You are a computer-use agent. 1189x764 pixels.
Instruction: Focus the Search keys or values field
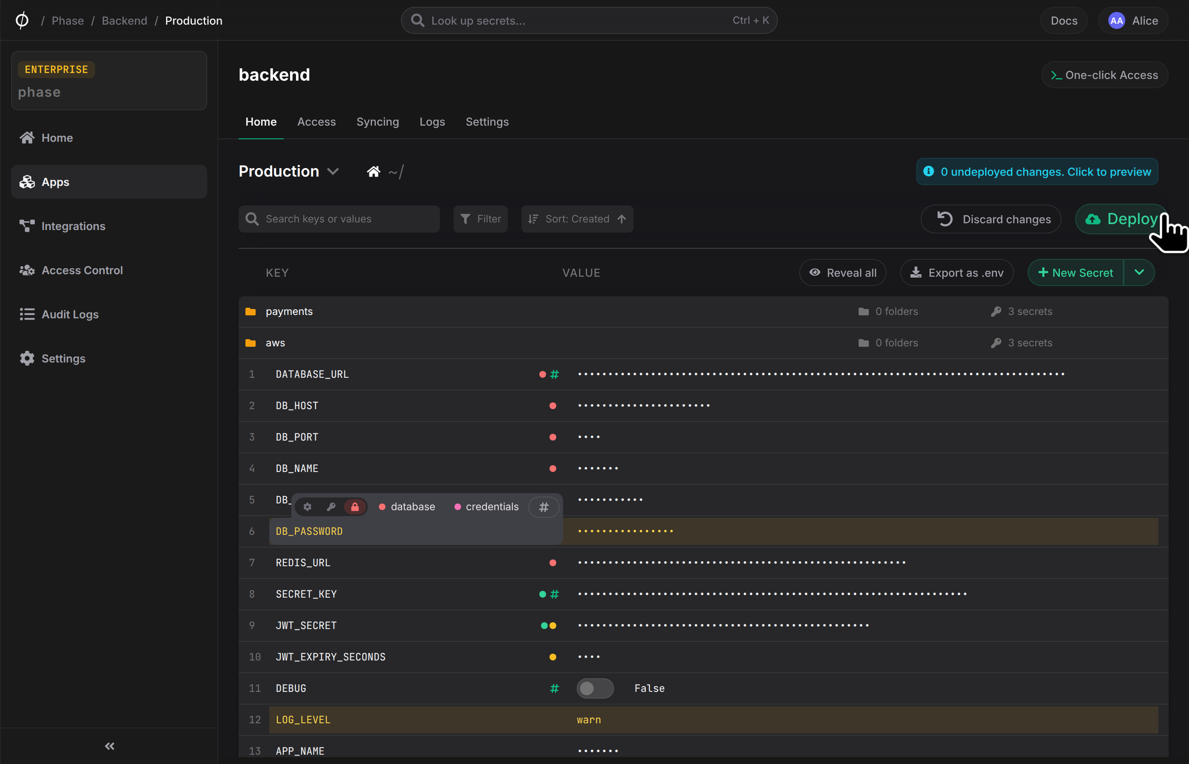click(x=339, y=219)
